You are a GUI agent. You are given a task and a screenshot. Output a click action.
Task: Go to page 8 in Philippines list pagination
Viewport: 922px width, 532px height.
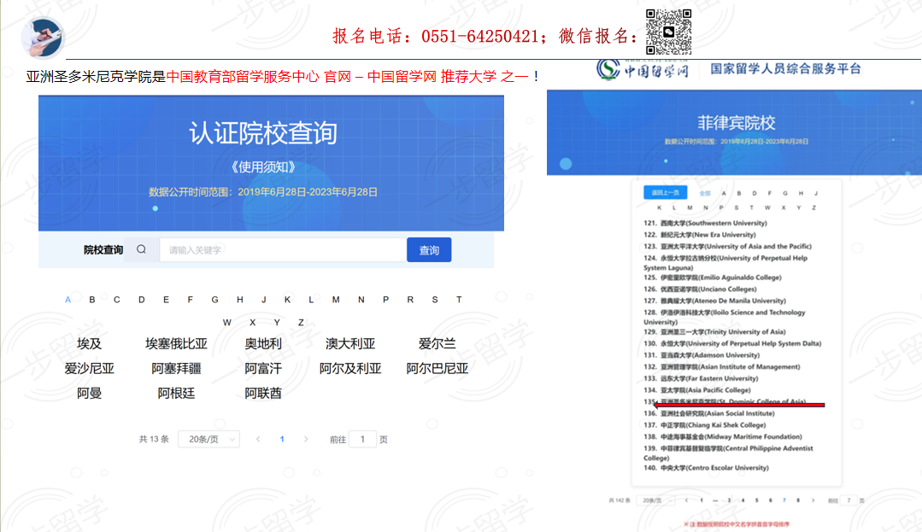tap(798, 500)
